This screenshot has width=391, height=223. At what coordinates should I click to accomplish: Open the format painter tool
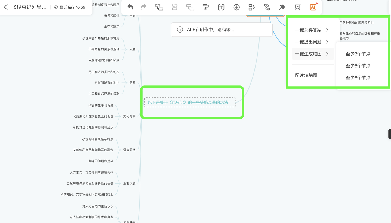click(x=206, y=7)
